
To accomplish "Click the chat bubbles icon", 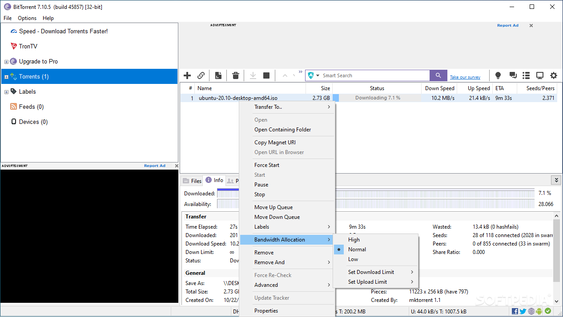I will (513, 75).
